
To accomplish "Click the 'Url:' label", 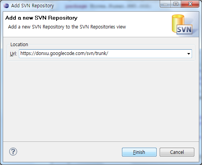I will point(13,54).
